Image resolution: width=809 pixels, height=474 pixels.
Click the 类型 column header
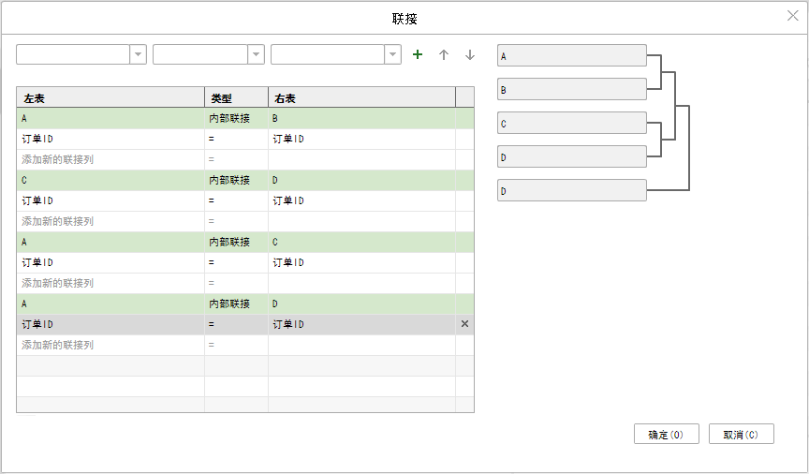(x=236, y=97)
